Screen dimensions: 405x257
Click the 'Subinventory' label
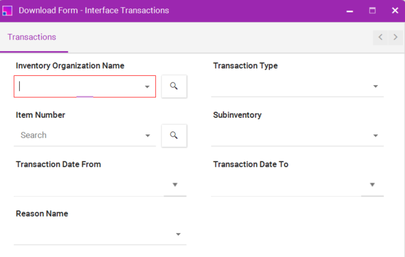click(x=237, y=115)
